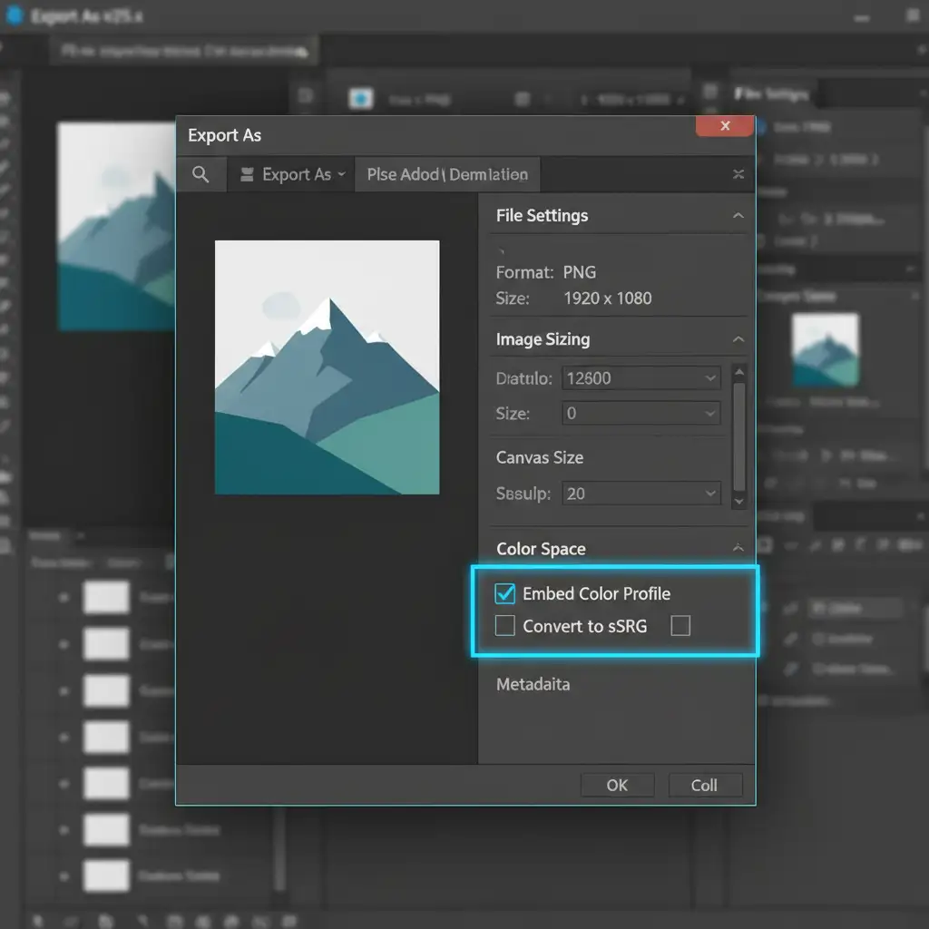Click the magnifier search icon in dialog

pos(200,175)
